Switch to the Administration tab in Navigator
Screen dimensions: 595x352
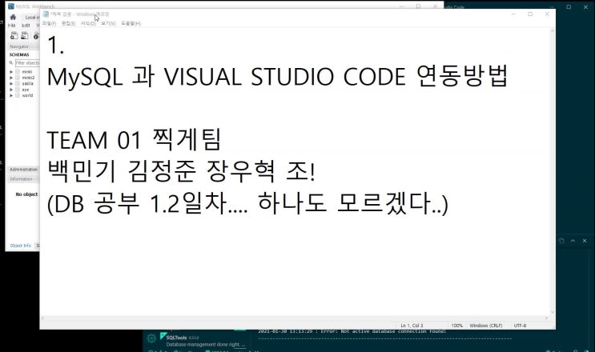pos(23,170)
